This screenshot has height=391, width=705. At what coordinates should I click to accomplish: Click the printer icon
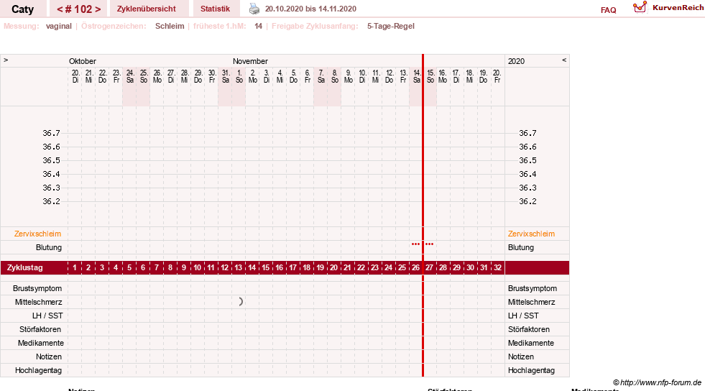pos(254,9)
